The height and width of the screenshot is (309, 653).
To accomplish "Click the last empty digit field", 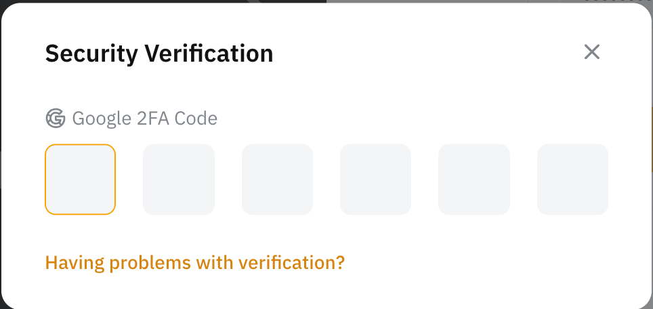I will click(572, 180).
